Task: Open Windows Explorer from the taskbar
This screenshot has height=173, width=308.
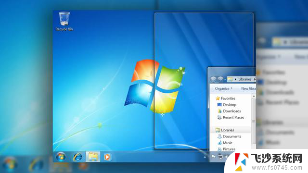Action: pos(93,157)
